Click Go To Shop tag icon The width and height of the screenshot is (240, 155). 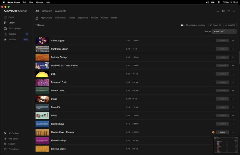click(5, 133)
